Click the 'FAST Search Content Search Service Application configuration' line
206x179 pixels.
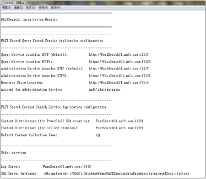pos(54,107)
